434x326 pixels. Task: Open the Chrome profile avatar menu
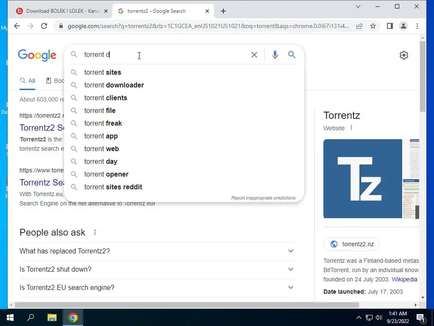[403, 26]
